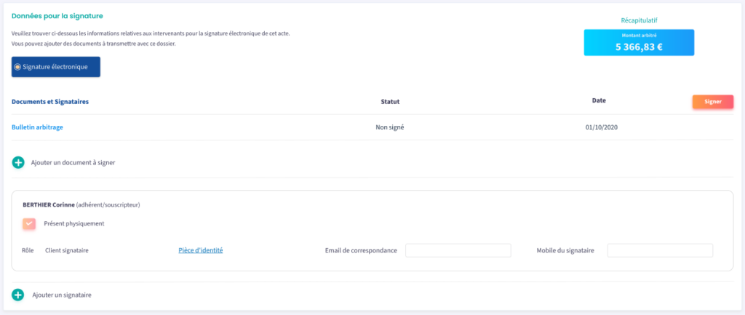This screenshot has width=745, height=315.
Task: Click the Statut column header
Action: point(390,102)
